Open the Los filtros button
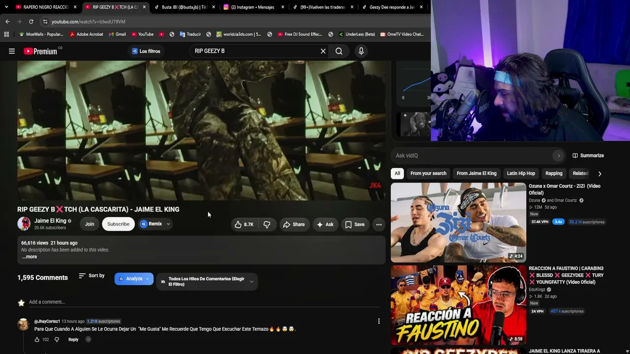This screenshot has width=630, height=354. [146, 51]
